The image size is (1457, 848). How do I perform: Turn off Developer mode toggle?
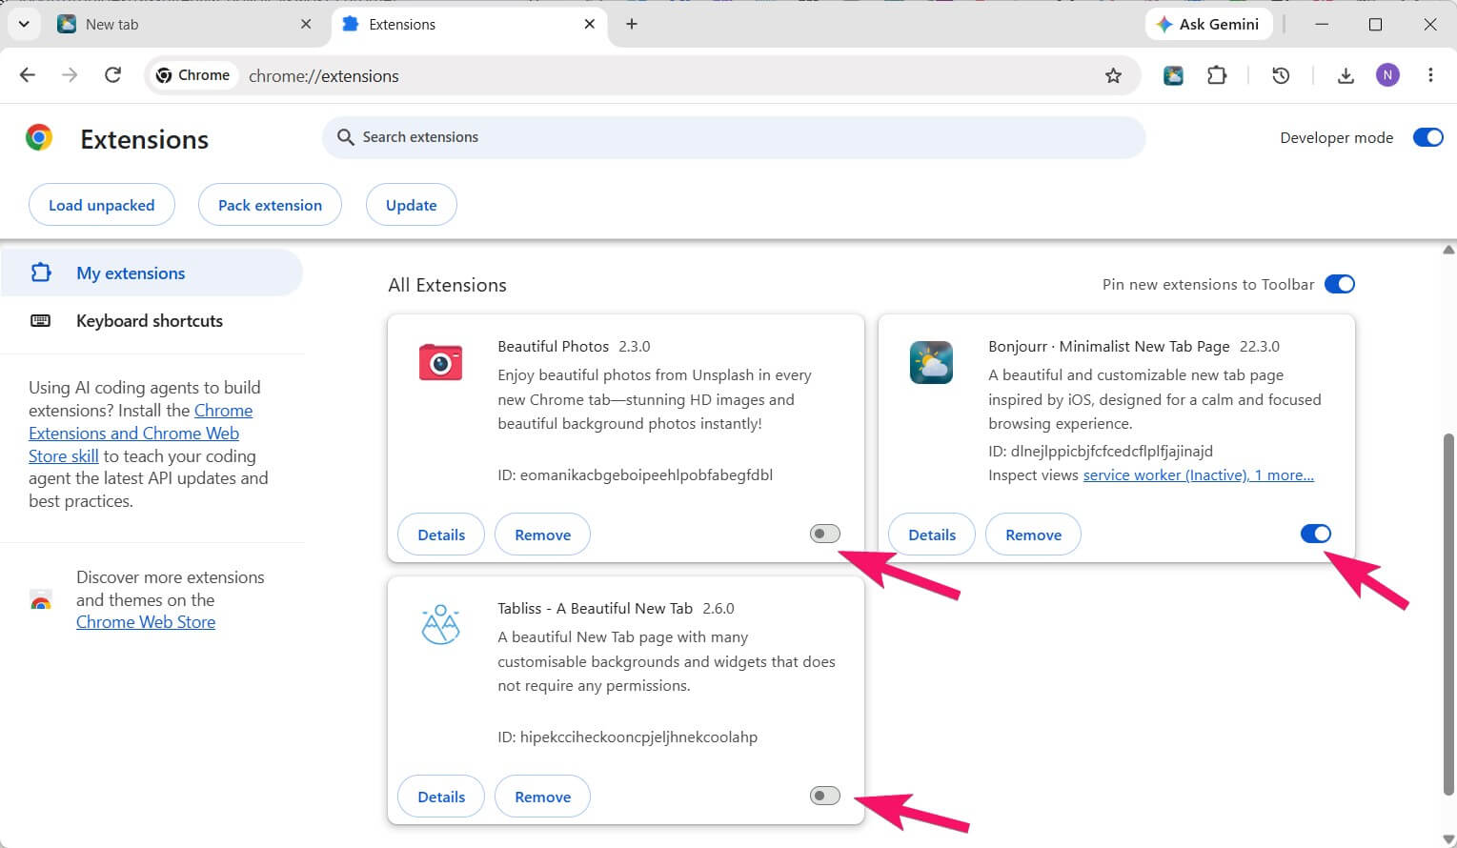1427,138
